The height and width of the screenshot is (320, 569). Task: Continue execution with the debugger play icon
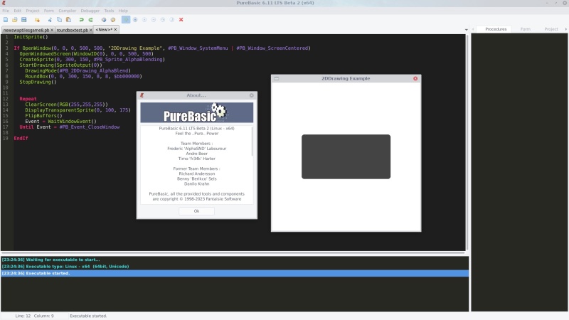point(144,20)
